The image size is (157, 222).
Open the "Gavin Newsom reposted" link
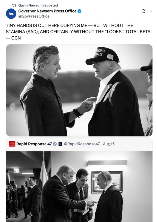38,5
